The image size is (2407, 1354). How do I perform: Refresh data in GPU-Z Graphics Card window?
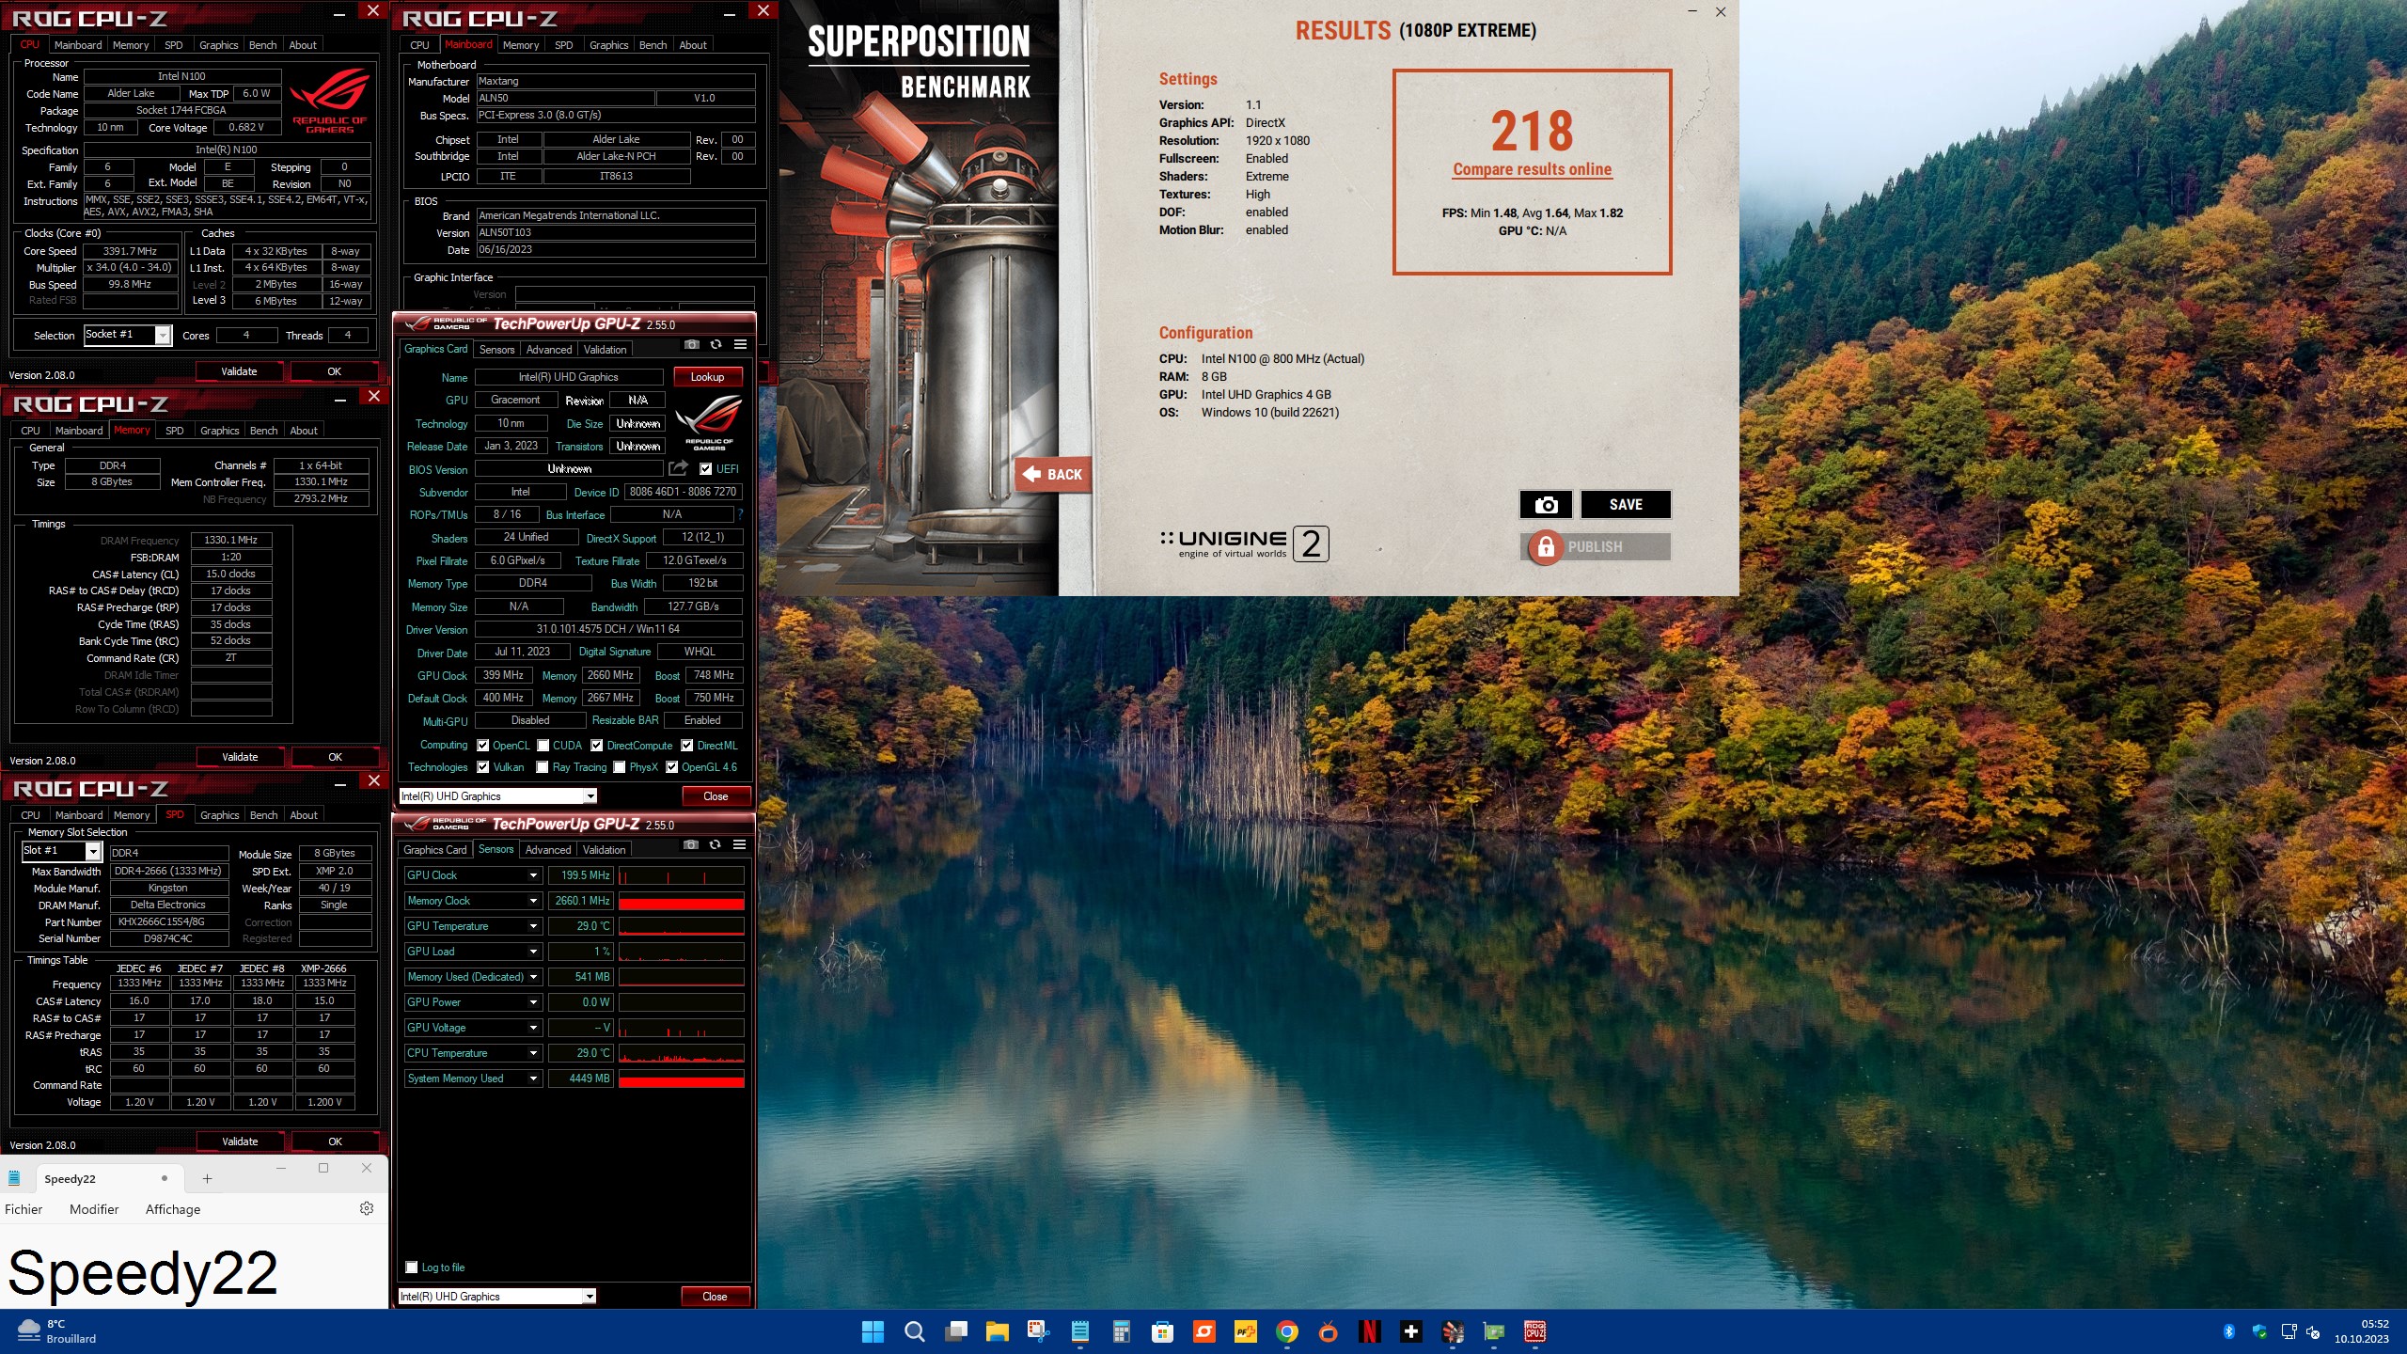click(716, 345)
